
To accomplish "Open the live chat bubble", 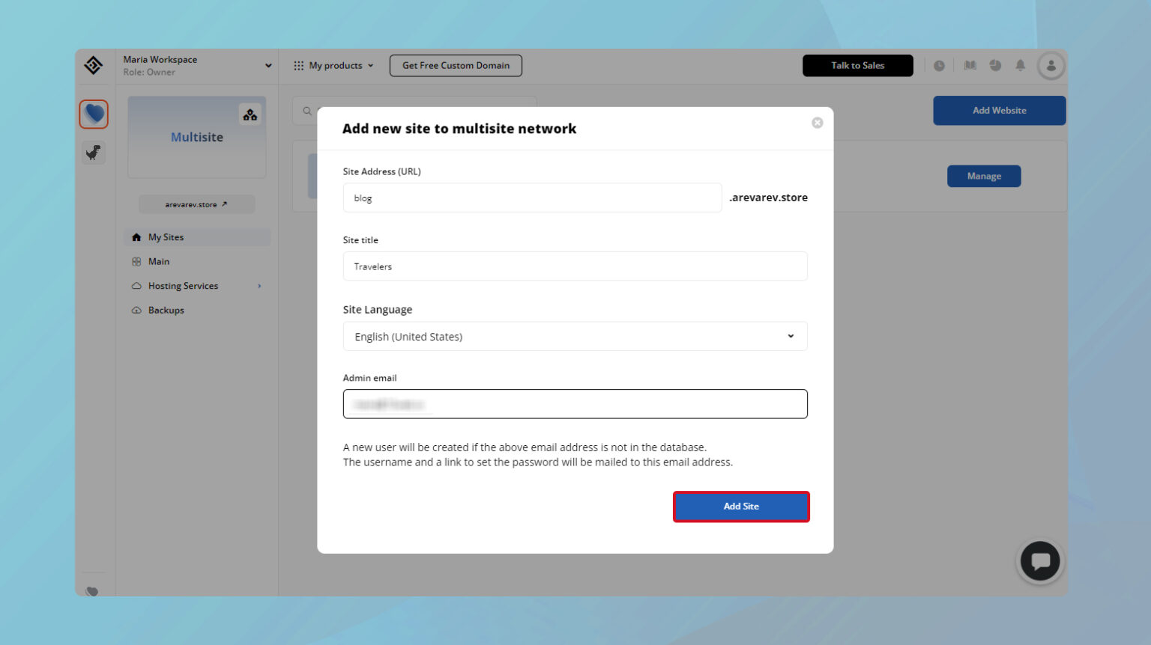I will tap(1040, 560).
